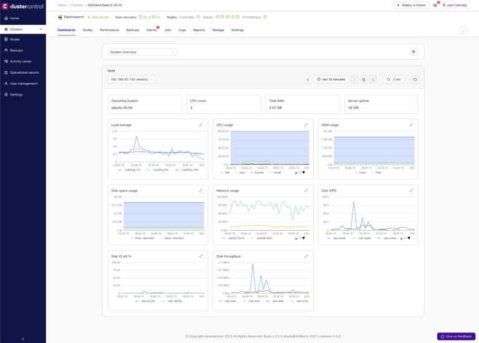Click the Deploy a cluster button
479x343 pixels.
[x=410, y=5]
